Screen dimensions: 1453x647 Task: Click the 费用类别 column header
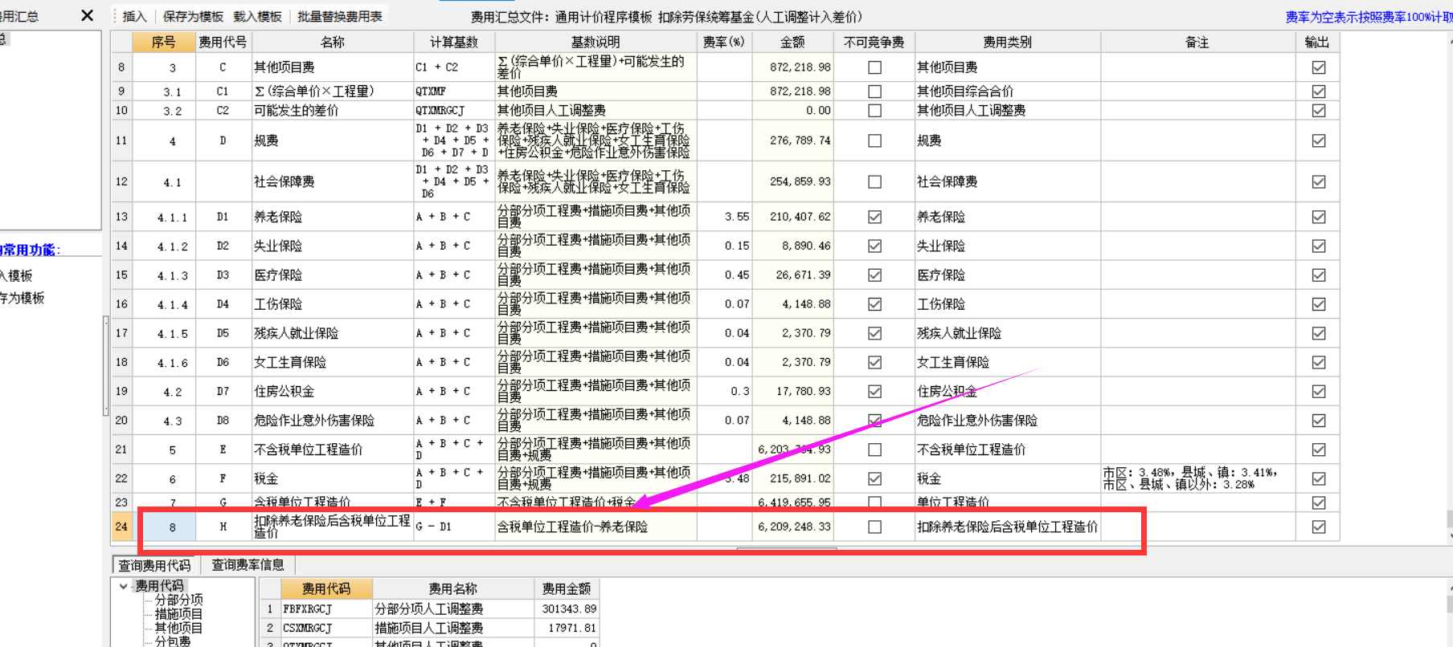click(1007, 42)
